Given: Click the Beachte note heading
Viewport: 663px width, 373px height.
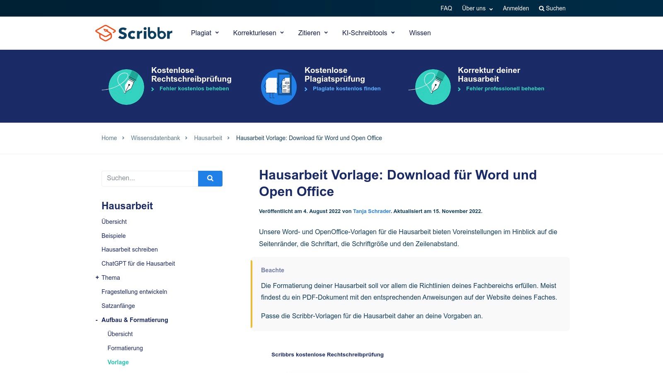Looking at the screenshot, I should click(x=273, y=270).
